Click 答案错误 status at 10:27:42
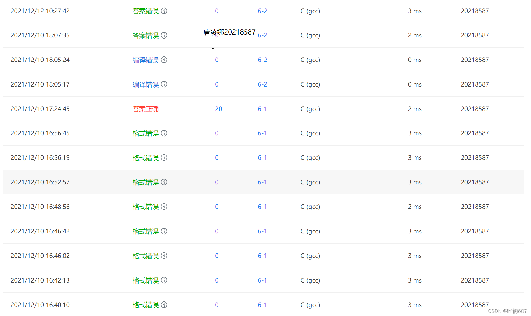Screen dimensions: 531x316 (145, 11)
